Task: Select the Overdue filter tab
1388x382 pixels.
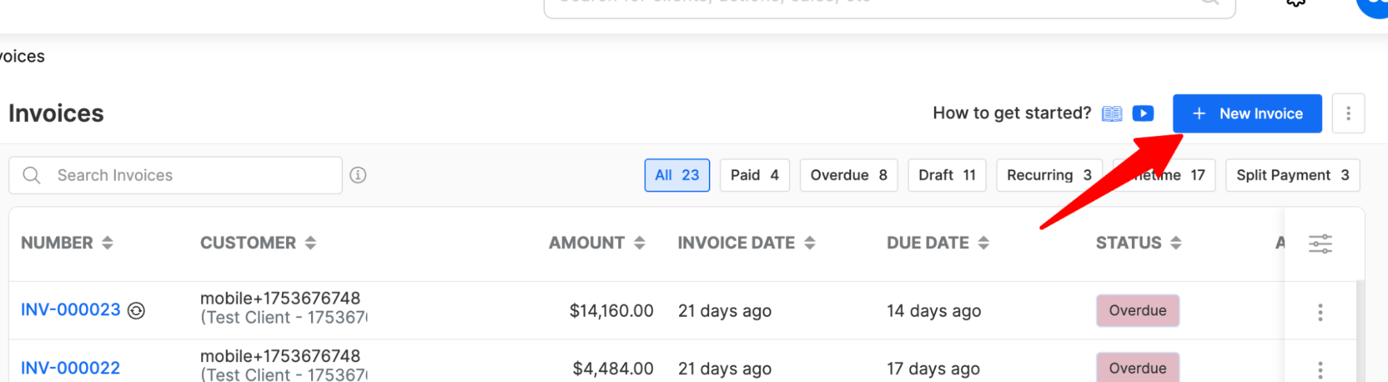Action: tap(848, 175)
